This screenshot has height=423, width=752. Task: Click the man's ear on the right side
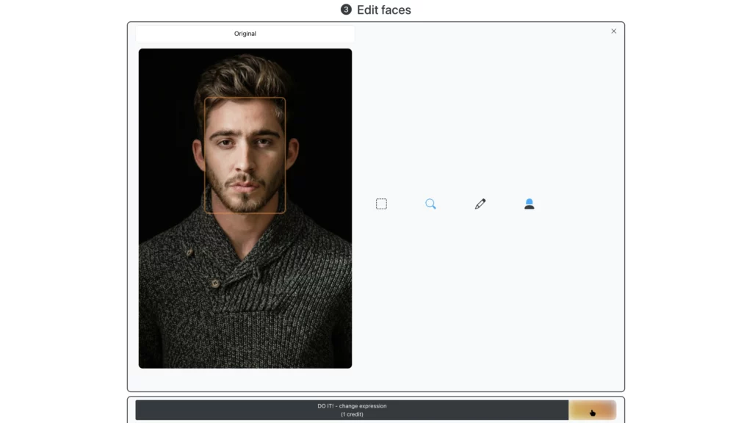pos(292,153)
